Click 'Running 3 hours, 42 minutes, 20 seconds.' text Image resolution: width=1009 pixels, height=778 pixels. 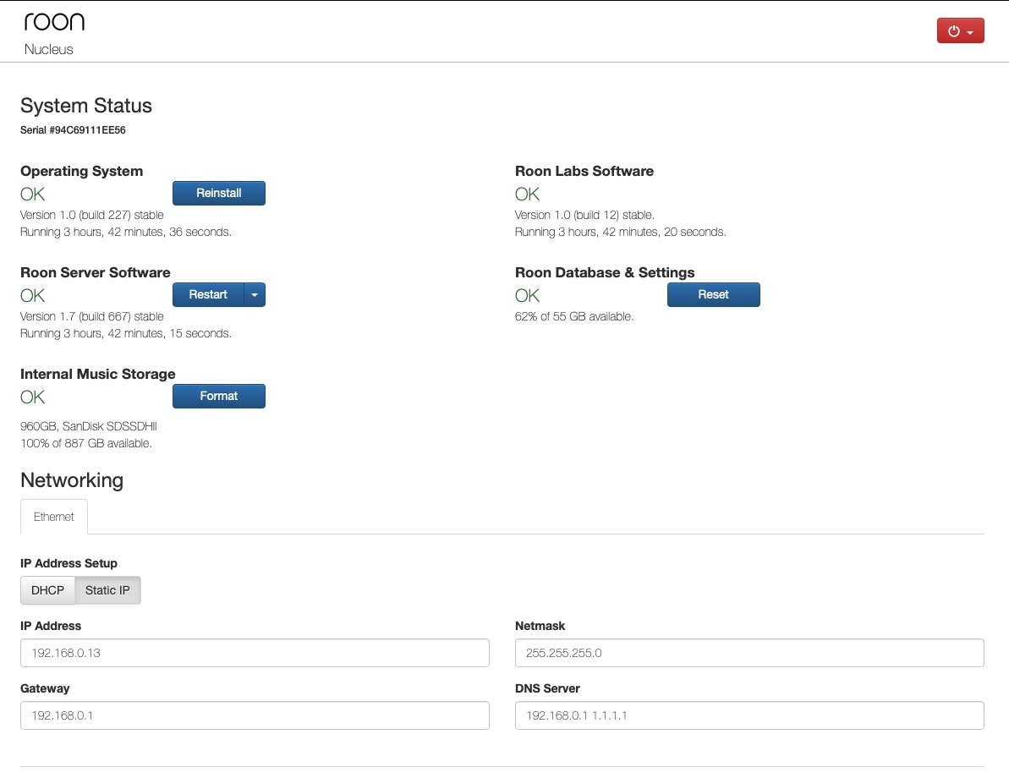pyautogui.click(x=620, y=232)
